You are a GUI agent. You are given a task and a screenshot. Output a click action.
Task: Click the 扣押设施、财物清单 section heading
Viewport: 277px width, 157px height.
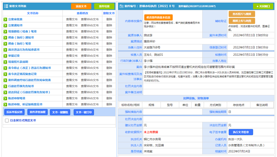pos(196,98)
